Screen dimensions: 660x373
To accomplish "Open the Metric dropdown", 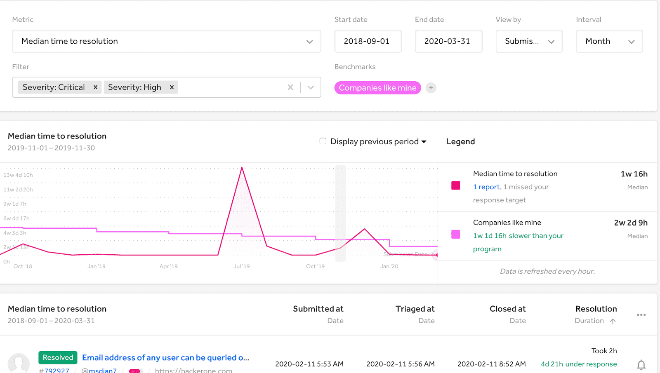I will tap(166, 41).
